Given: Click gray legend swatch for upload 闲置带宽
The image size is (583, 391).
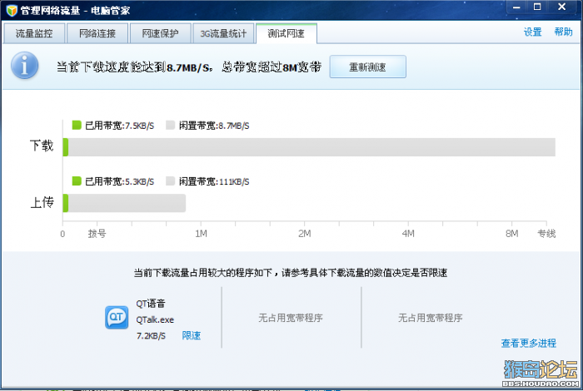Looking at the screenshot, I should 170,181.
